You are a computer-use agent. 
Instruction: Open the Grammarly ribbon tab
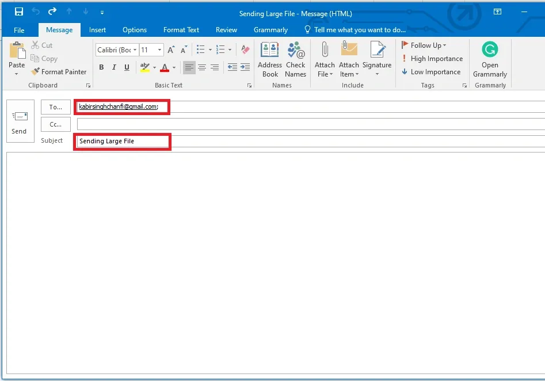coord(270,30)
